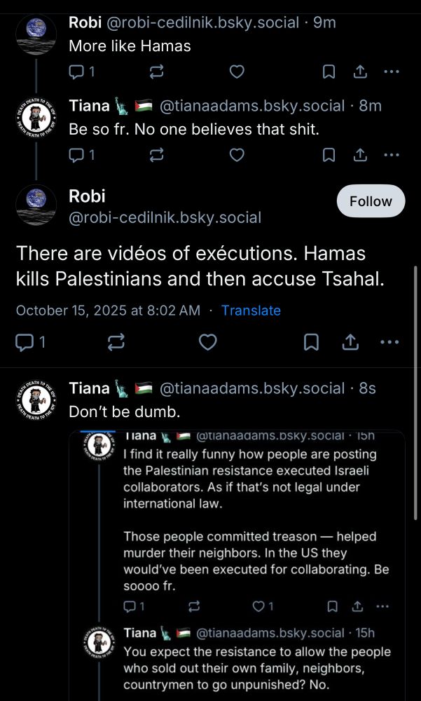Repost Tiana's "Be so fr" reply

pyautogui.click(x=157, y=155)
